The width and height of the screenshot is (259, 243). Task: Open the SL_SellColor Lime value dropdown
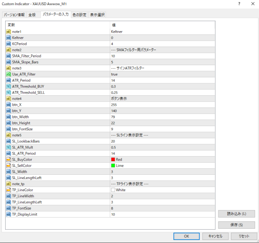tap(162, 165)
